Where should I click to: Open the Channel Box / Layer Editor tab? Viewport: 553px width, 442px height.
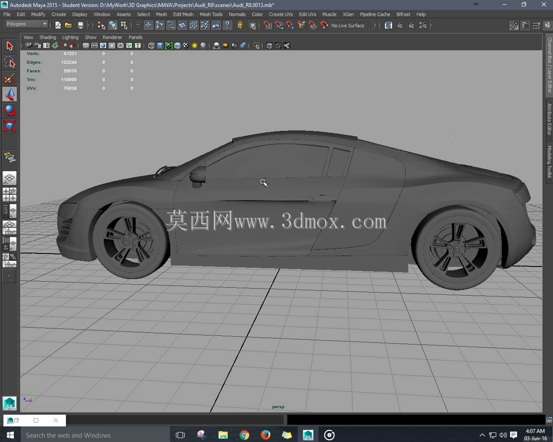point(549,65)
